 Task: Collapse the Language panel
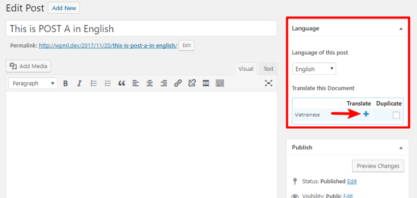(x=401, y=29)
